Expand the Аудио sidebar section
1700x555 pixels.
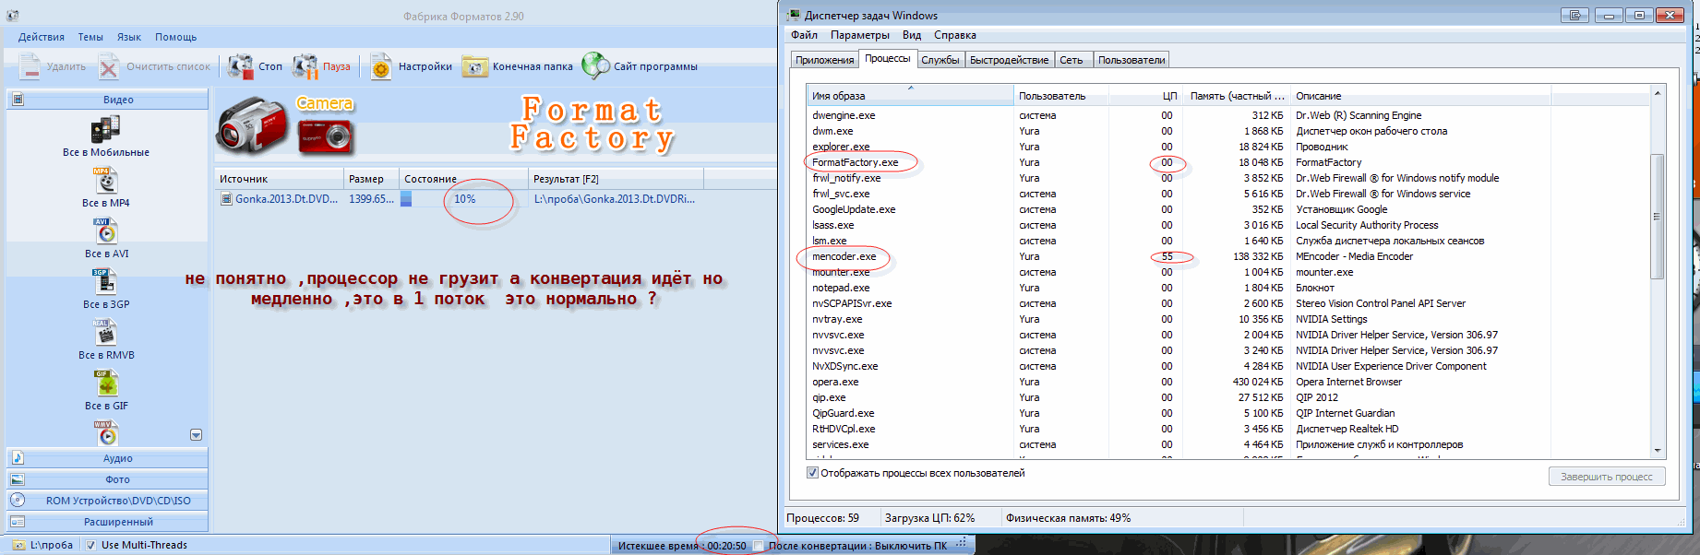107,458
